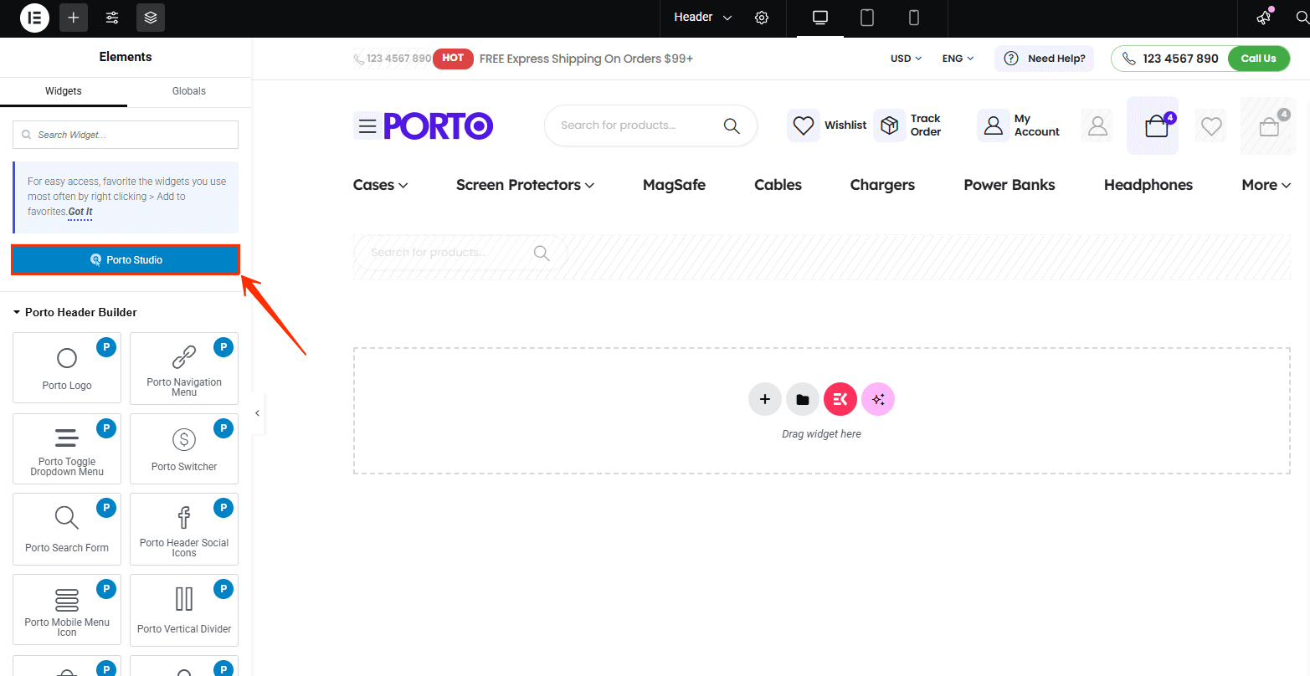Select the Porto Vertical Divider widget

point(184,610)
